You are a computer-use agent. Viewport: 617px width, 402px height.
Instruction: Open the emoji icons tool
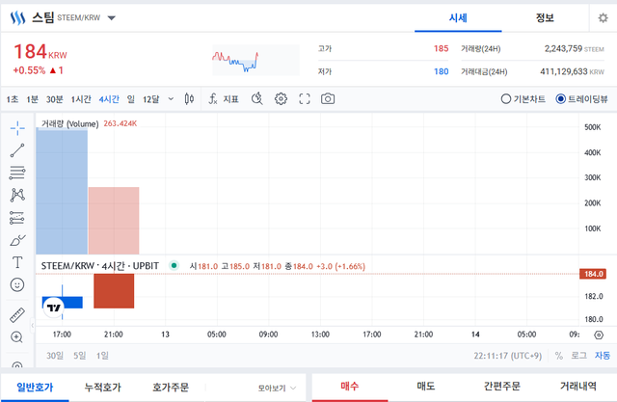[x=17, y=284]
